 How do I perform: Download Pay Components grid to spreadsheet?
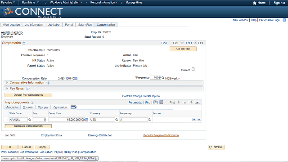[161, 102]
